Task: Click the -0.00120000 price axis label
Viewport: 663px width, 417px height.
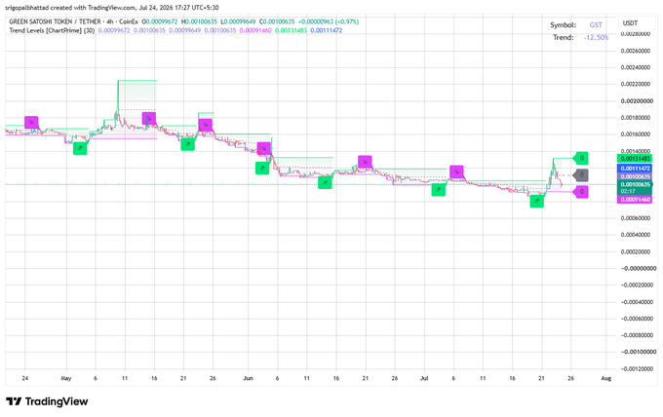Action: (x=636, y=368)
